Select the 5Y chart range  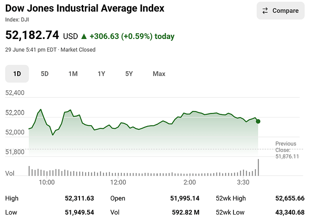pyautogui.click(x=129, y=74)
